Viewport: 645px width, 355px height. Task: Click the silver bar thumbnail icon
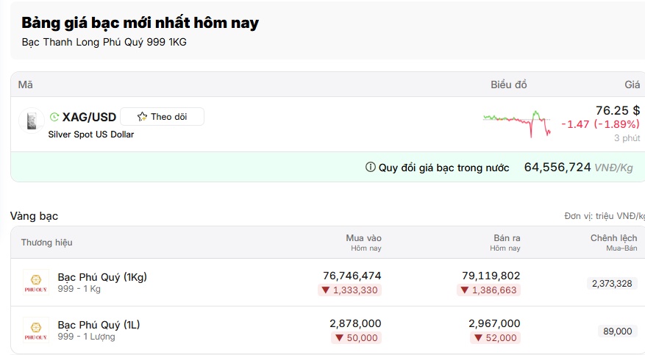click(x=32, y=121)
